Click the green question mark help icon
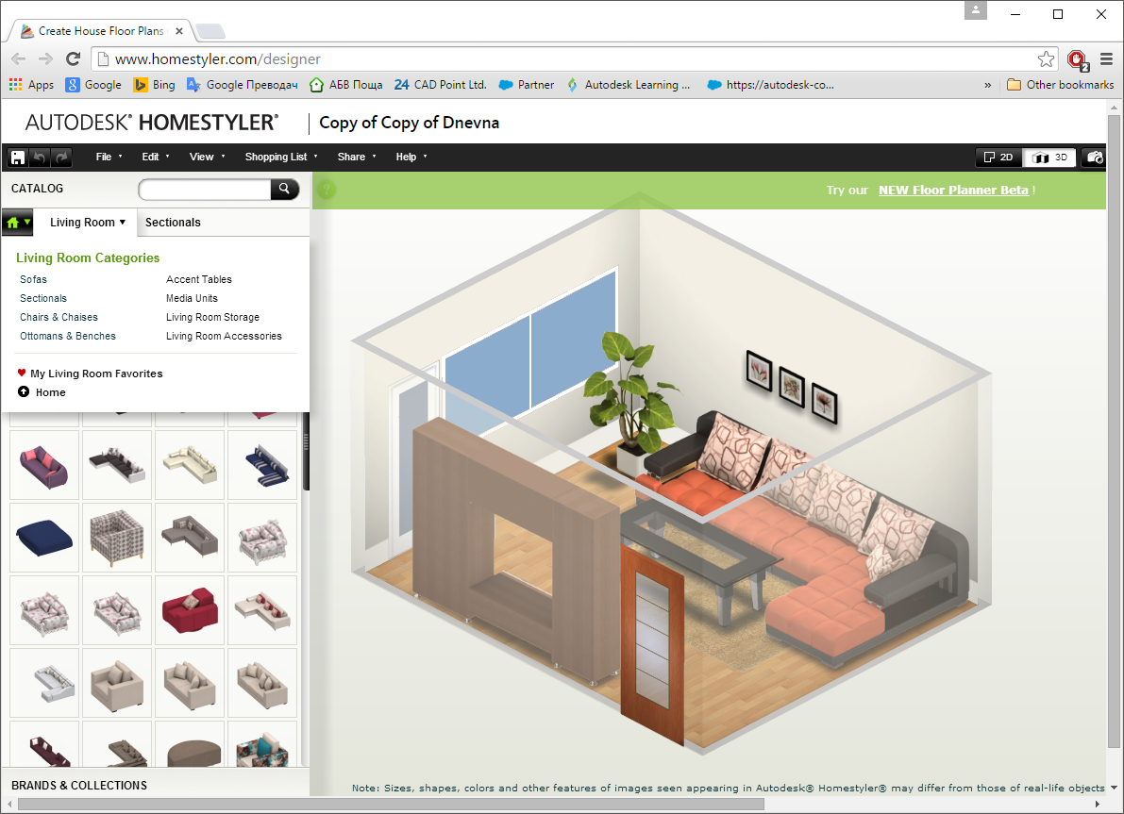1124x814 pixels. click(327, 190)
